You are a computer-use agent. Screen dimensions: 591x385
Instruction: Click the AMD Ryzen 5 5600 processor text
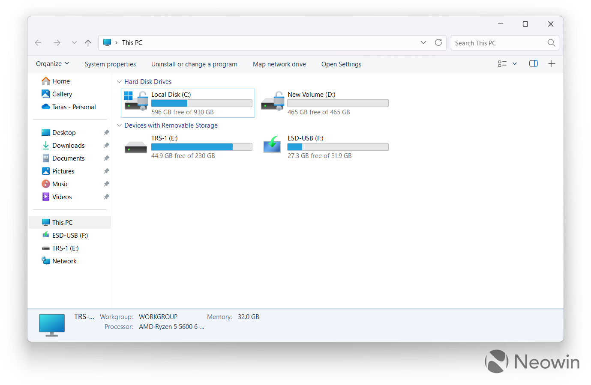(x=171, y=327)
